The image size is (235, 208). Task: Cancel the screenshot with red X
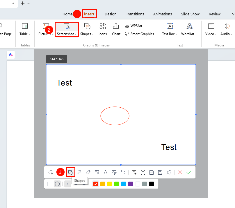180,172
